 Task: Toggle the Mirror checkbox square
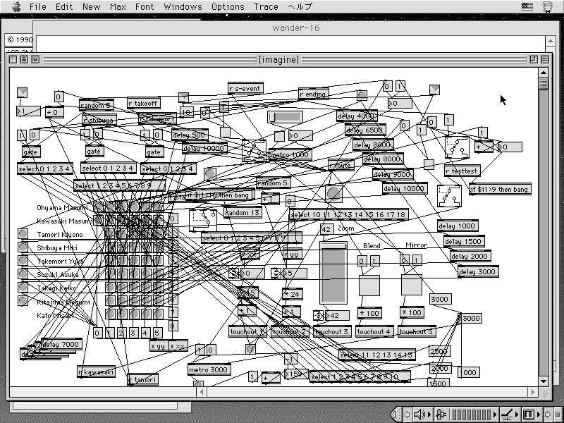[x=412, y=286]
